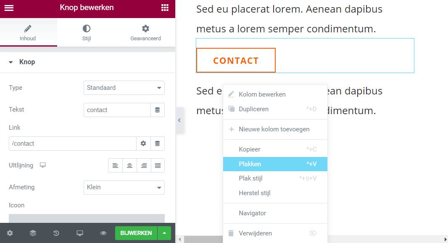
Task: Toggle preview eye icon in footer
Action: point(103,233)
